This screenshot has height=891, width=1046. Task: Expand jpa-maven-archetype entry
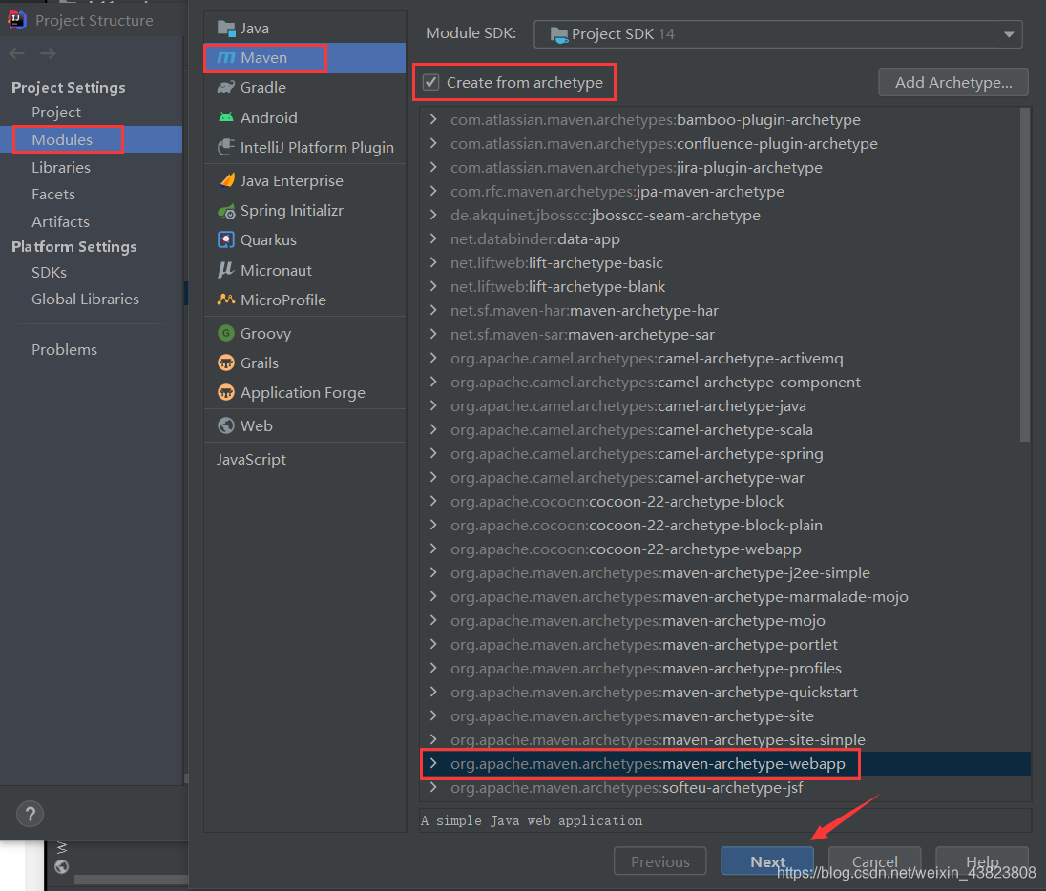(433, 191)
